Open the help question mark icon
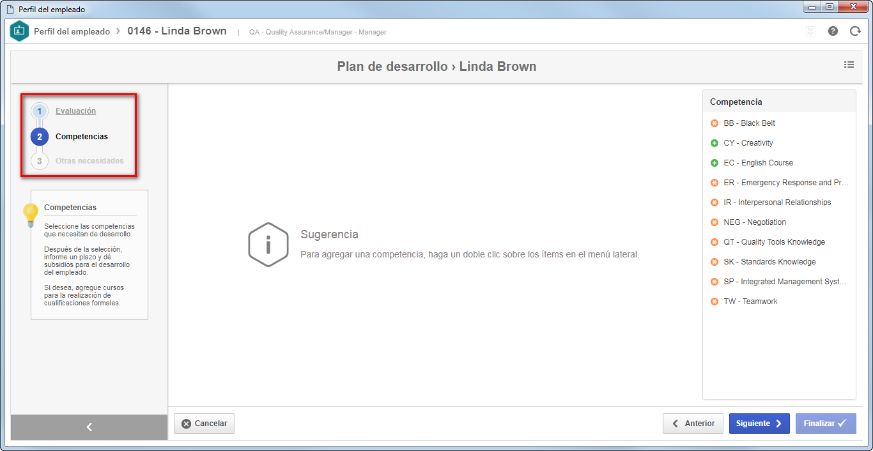Image resolution: width=873 pixels, height=451 pixels. pos(833,31)
